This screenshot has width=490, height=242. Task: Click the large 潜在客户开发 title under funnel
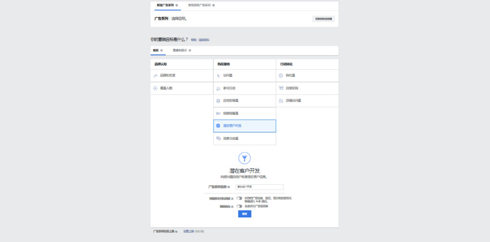point(245,171)
